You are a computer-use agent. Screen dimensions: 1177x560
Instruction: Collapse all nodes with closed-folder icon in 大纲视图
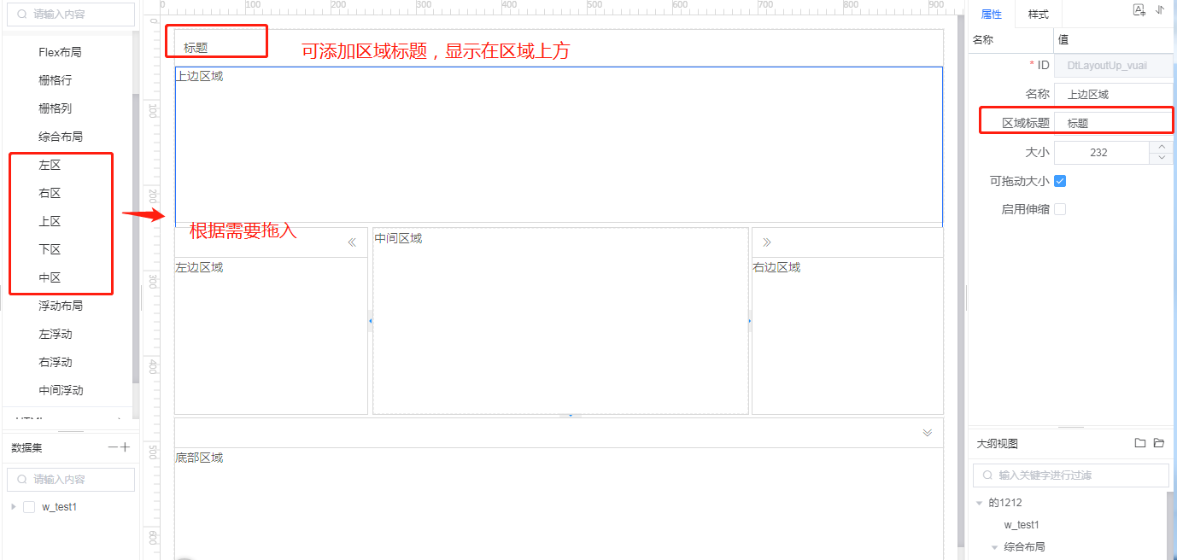1139,443
